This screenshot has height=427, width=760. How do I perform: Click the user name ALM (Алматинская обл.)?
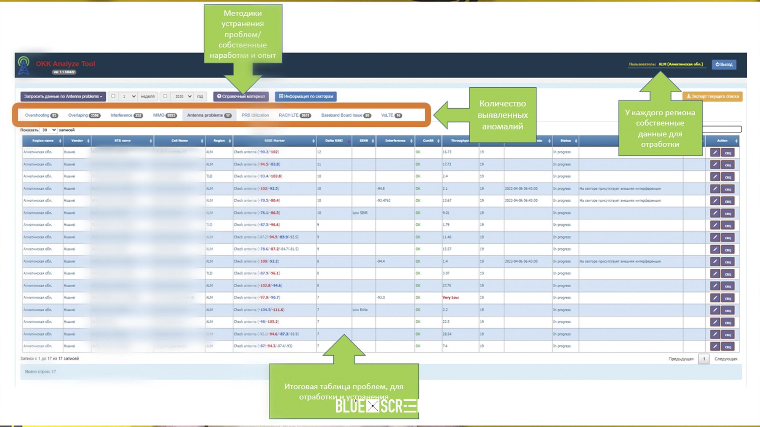tap(681, 65)
